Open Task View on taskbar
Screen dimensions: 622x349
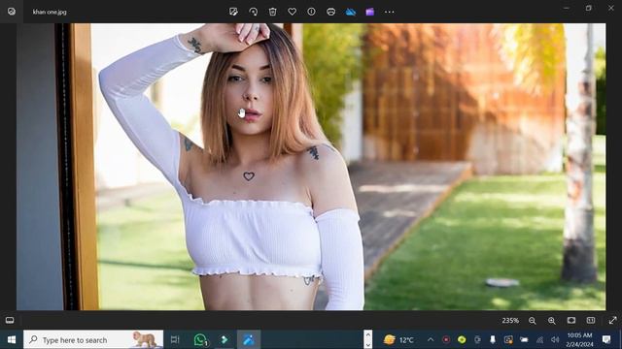pos(175,339)
